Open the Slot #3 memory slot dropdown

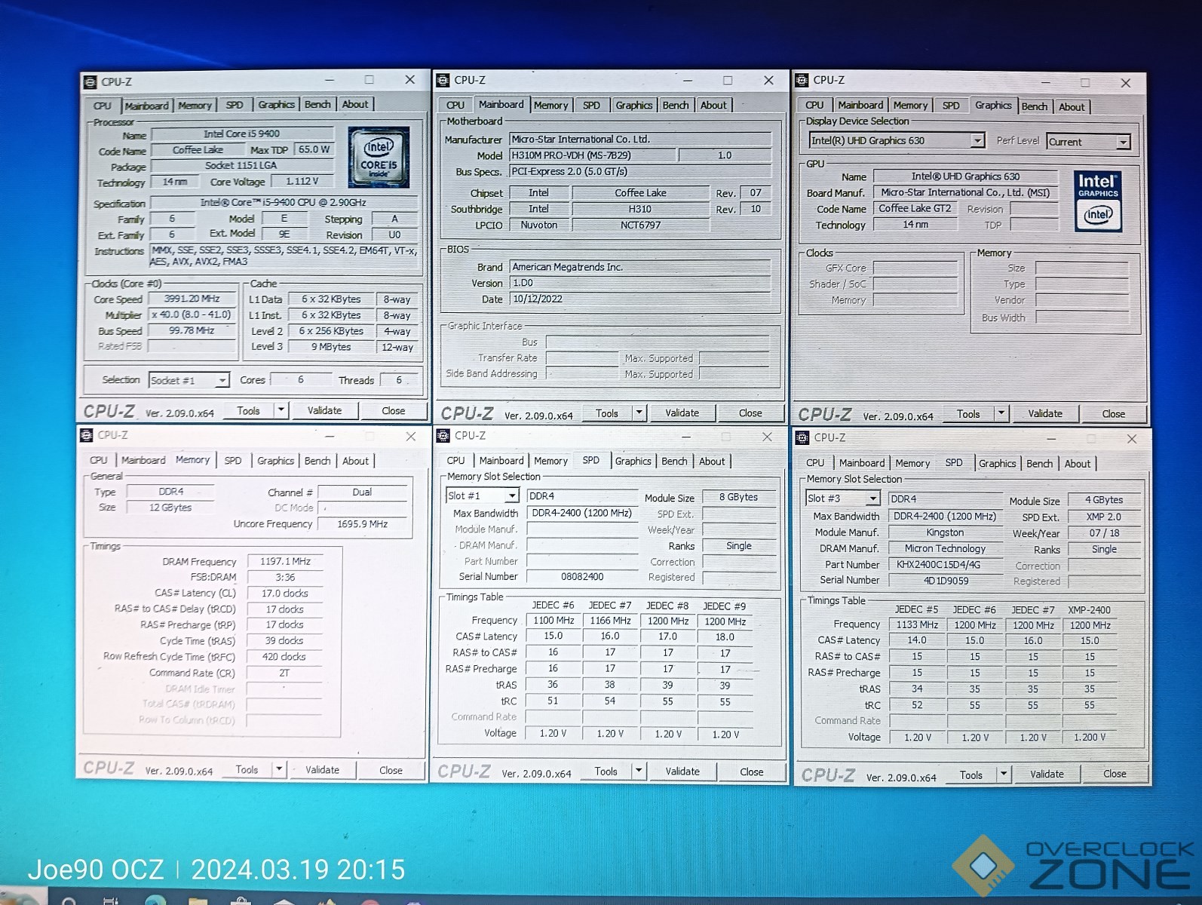pyautogui.click(x=842, y=499)
